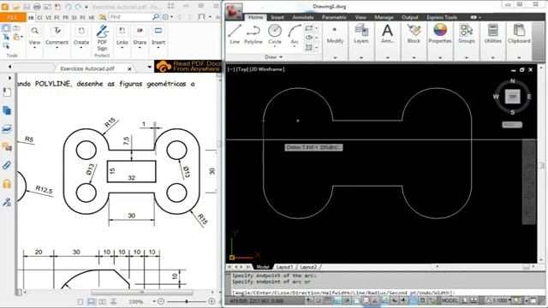The height and width of the screenshot is (308, 548).
Task: Adjust the PDF zoom slider handle
Action: (187, 301)
